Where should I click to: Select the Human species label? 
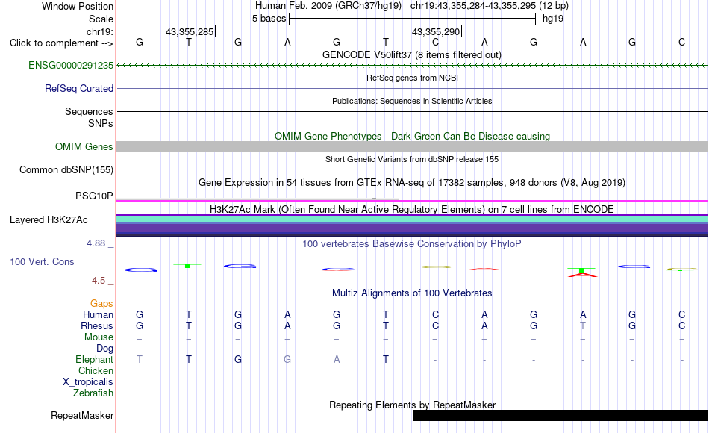pyautogui.click(x=98, y=314)
